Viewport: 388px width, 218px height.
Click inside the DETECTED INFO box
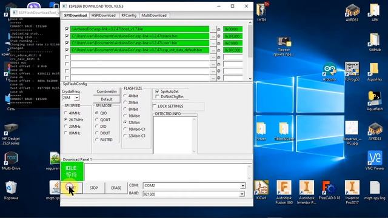point(173,134)
